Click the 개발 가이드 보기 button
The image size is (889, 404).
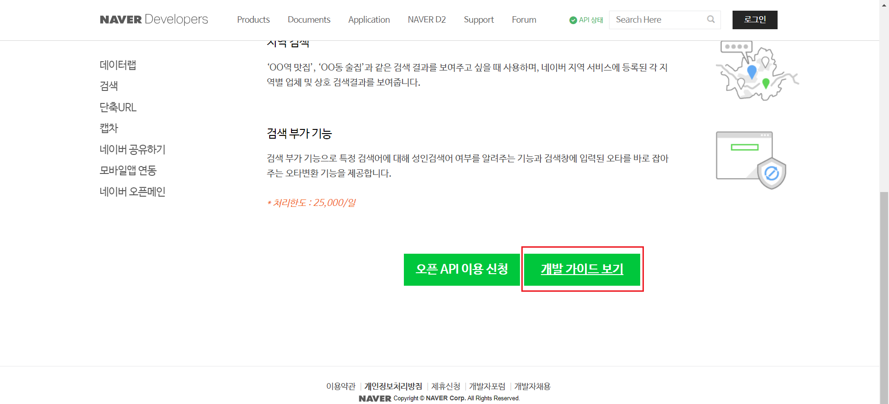point(582,269)
